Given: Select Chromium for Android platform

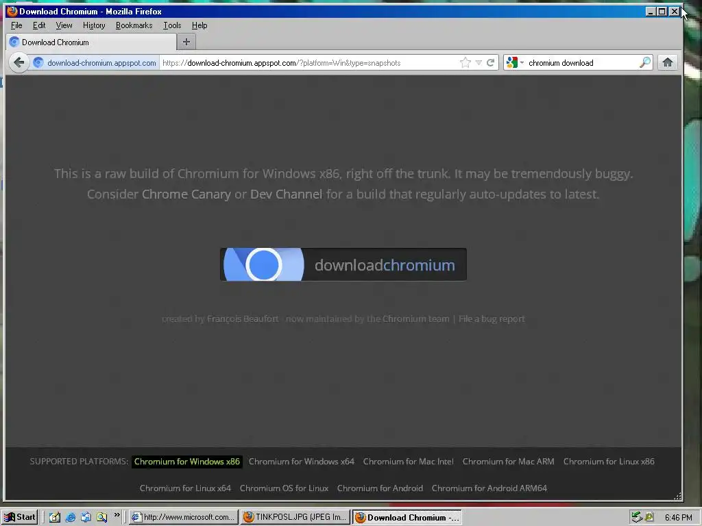Looking at the screenshot, I should (380, 488).
